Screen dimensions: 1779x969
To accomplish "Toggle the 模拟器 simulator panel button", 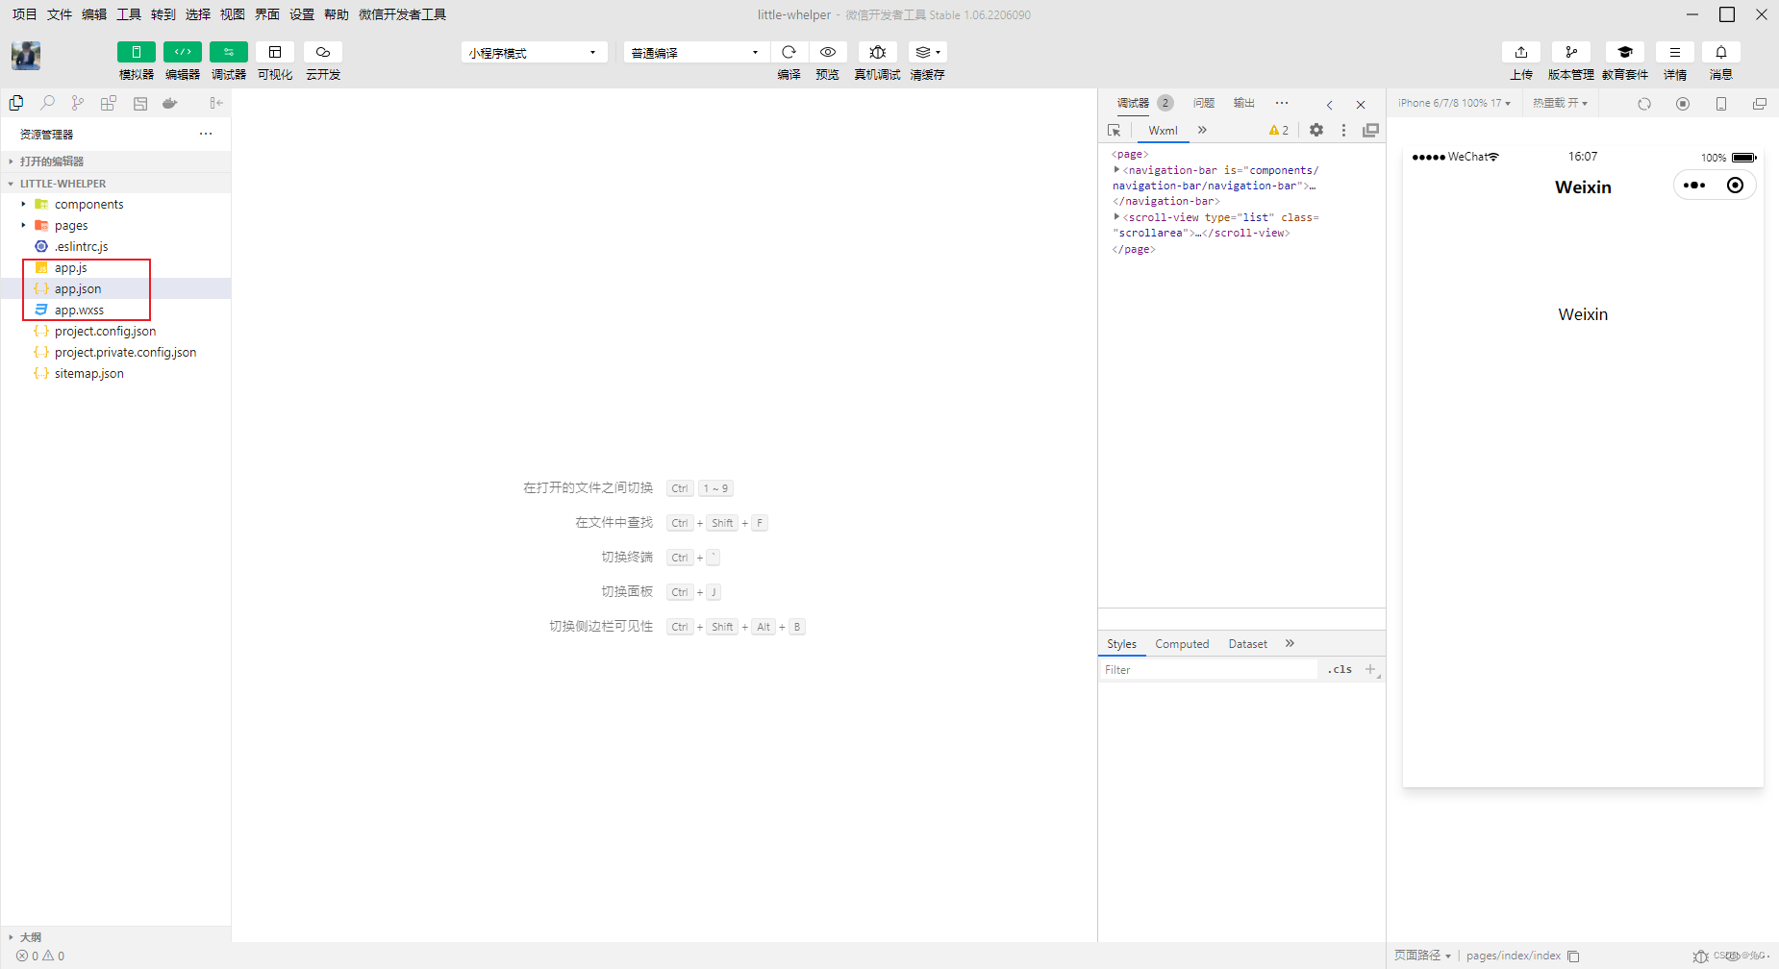I will coord(136,52).
